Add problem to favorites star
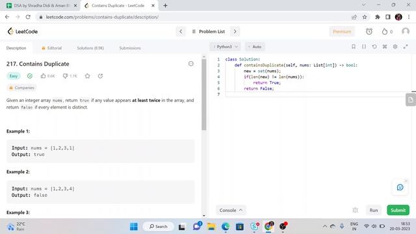 87,76
